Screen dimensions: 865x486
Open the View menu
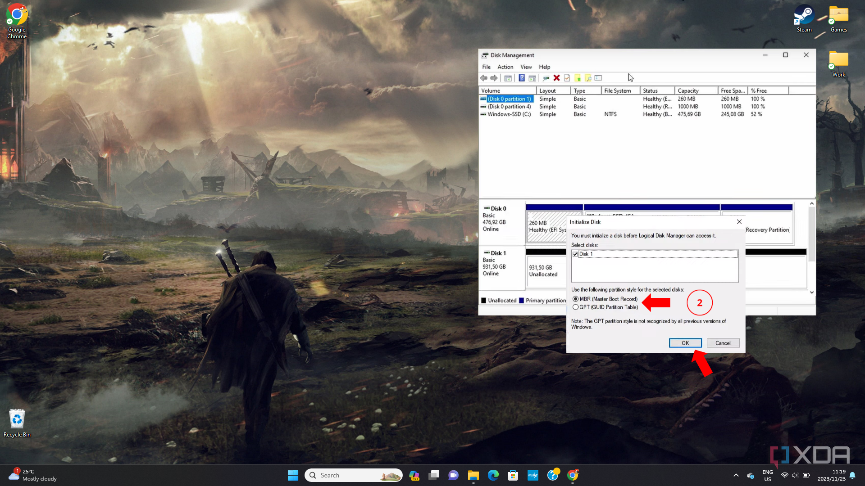[526, 67]
